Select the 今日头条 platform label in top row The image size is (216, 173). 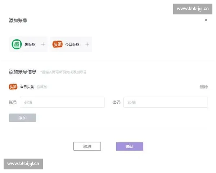tap(72, 45)
